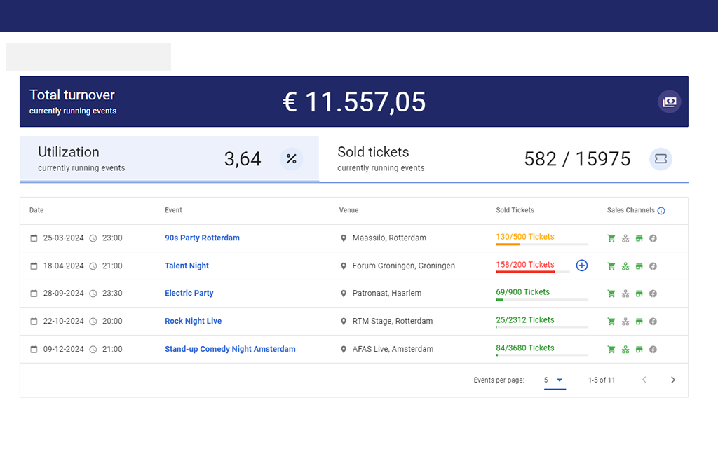Click the Talent Night sold tickets progress bar
The height and width of the screenshot is (461, 718).
[x=533, y=271]
